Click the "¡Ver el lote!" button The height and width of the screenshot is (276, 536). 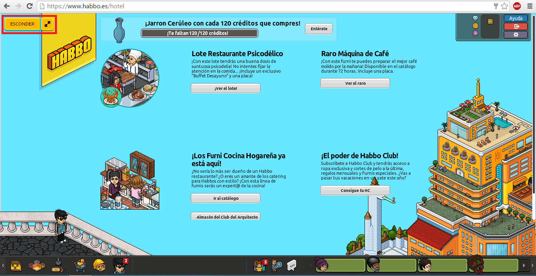(x=226, y=88)
